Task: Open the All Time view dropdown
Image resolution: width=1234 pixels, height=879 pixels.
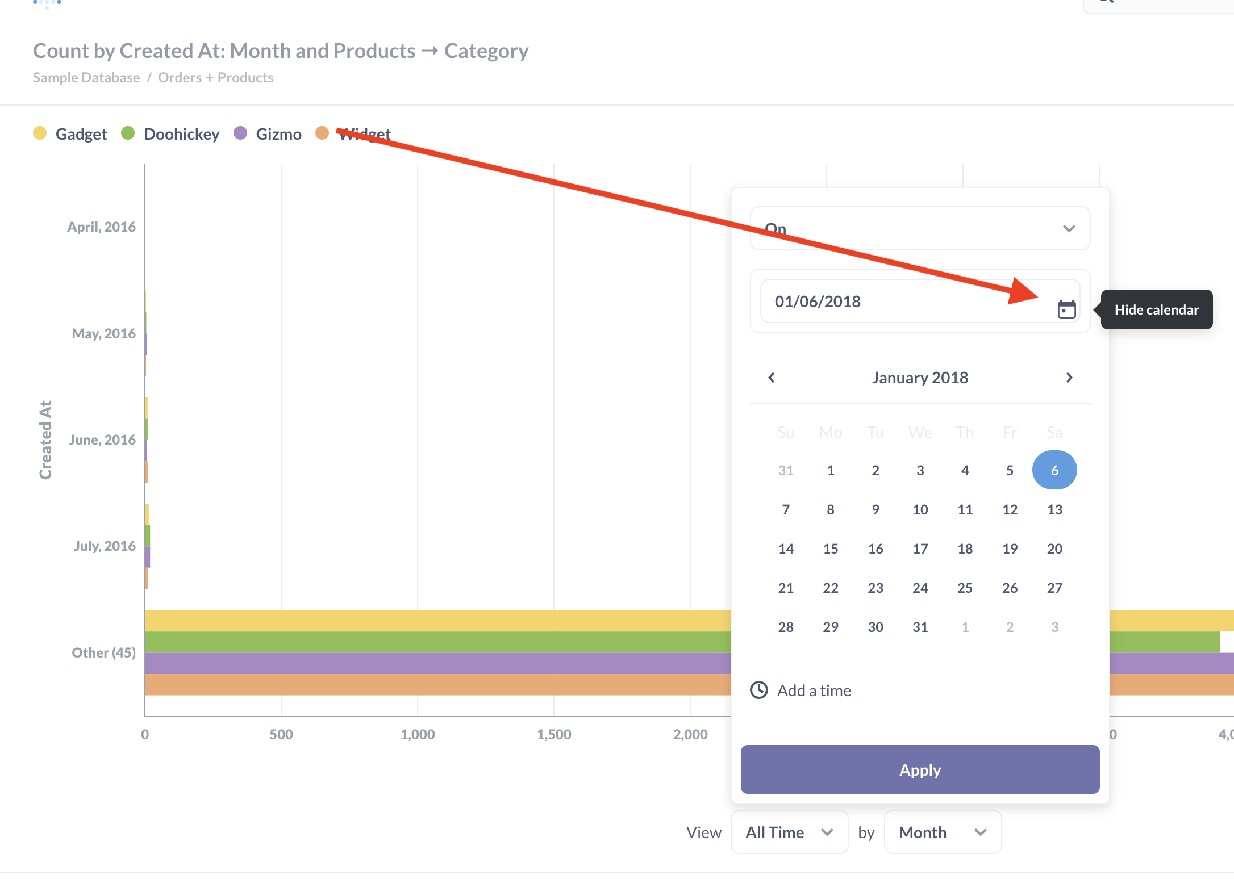Action: (x=789, y=832)
